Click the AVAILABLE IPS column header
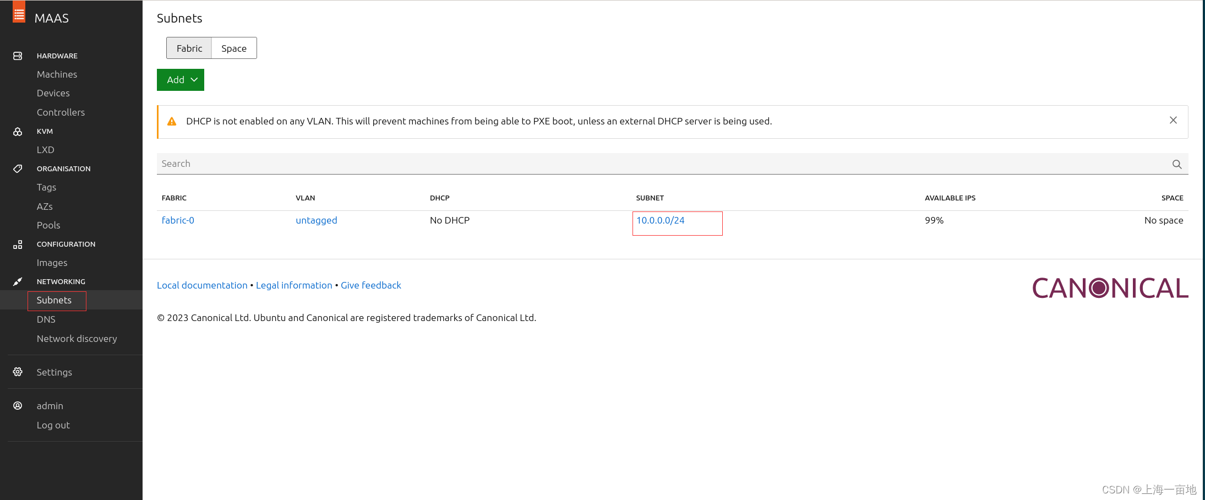 (x=950, y=198)
